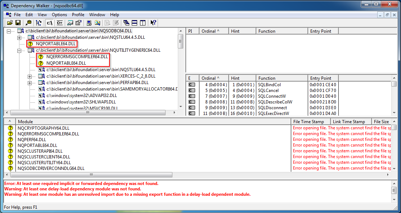Open the Window menu
The height and width of the screenshot is (213, 401).
pos(97,14)
